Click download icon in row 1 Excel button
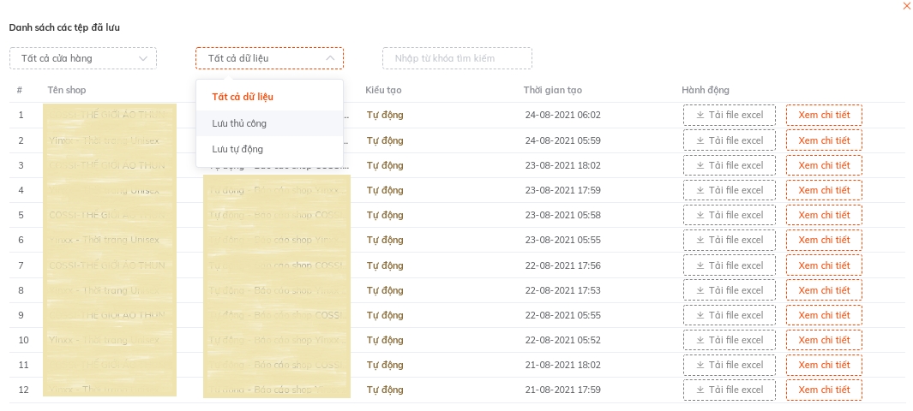Viewport: 913px width, 411px height. 700,116
